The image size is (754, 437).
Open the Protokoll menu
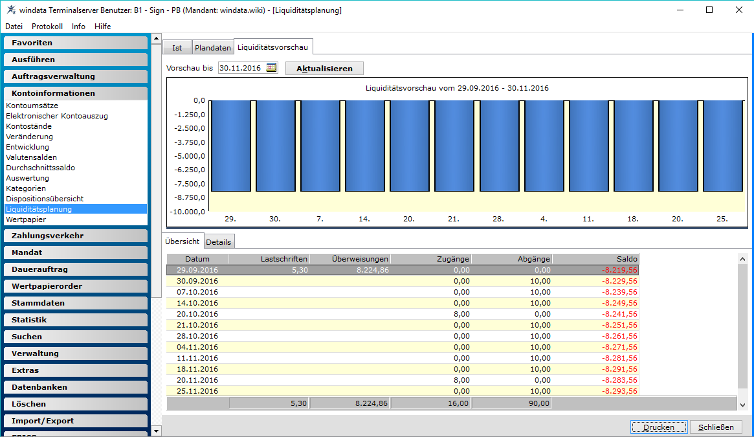coord(47,27)
